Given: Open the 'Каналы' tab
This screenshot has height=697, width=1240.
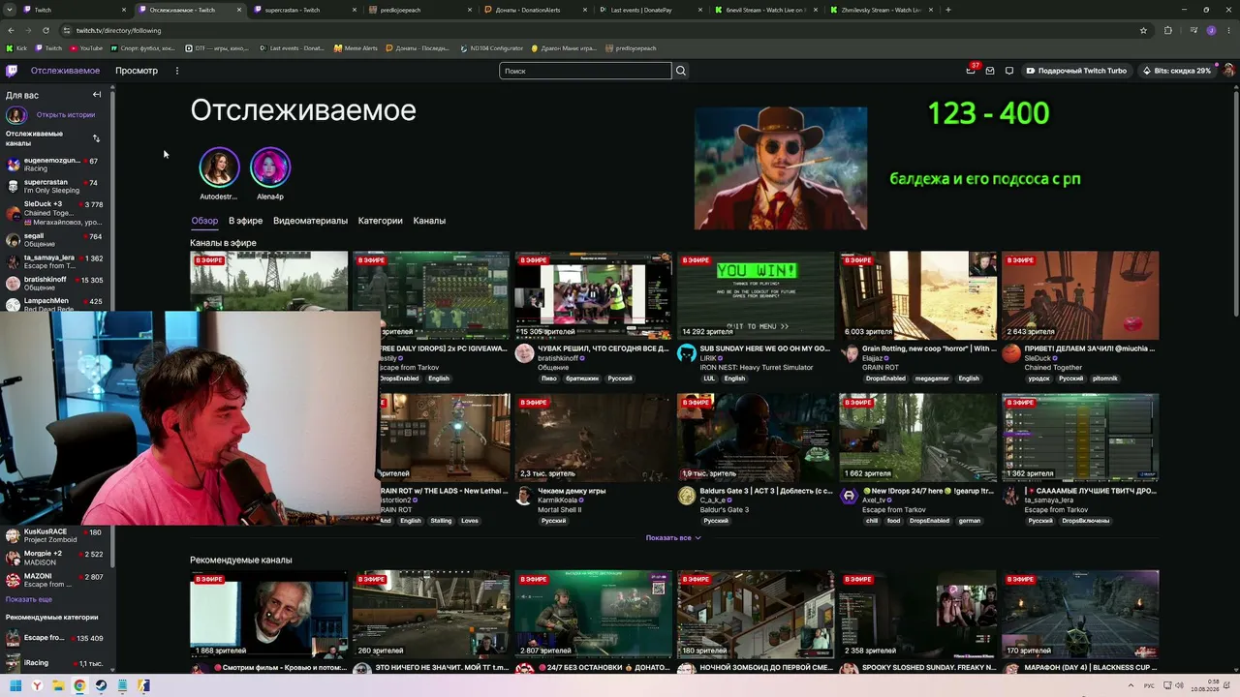Looking at the screenshot, I should click(x=429, y=221).
